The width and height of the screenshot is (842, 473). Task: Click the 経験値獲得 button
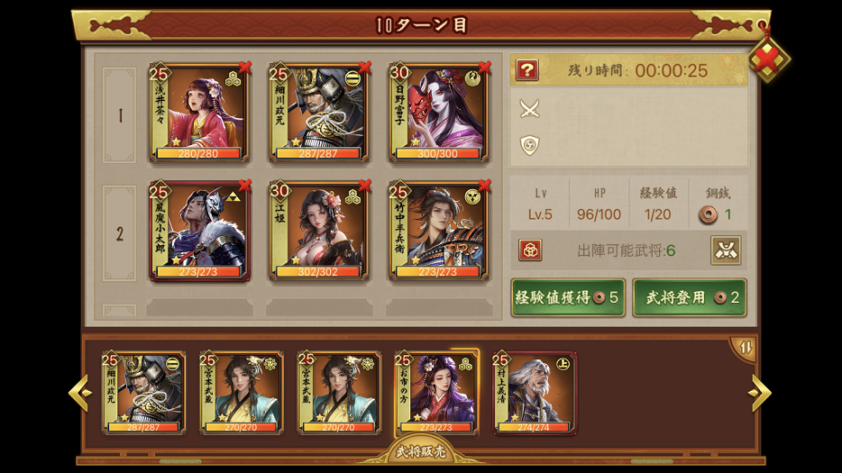point(568,297)
